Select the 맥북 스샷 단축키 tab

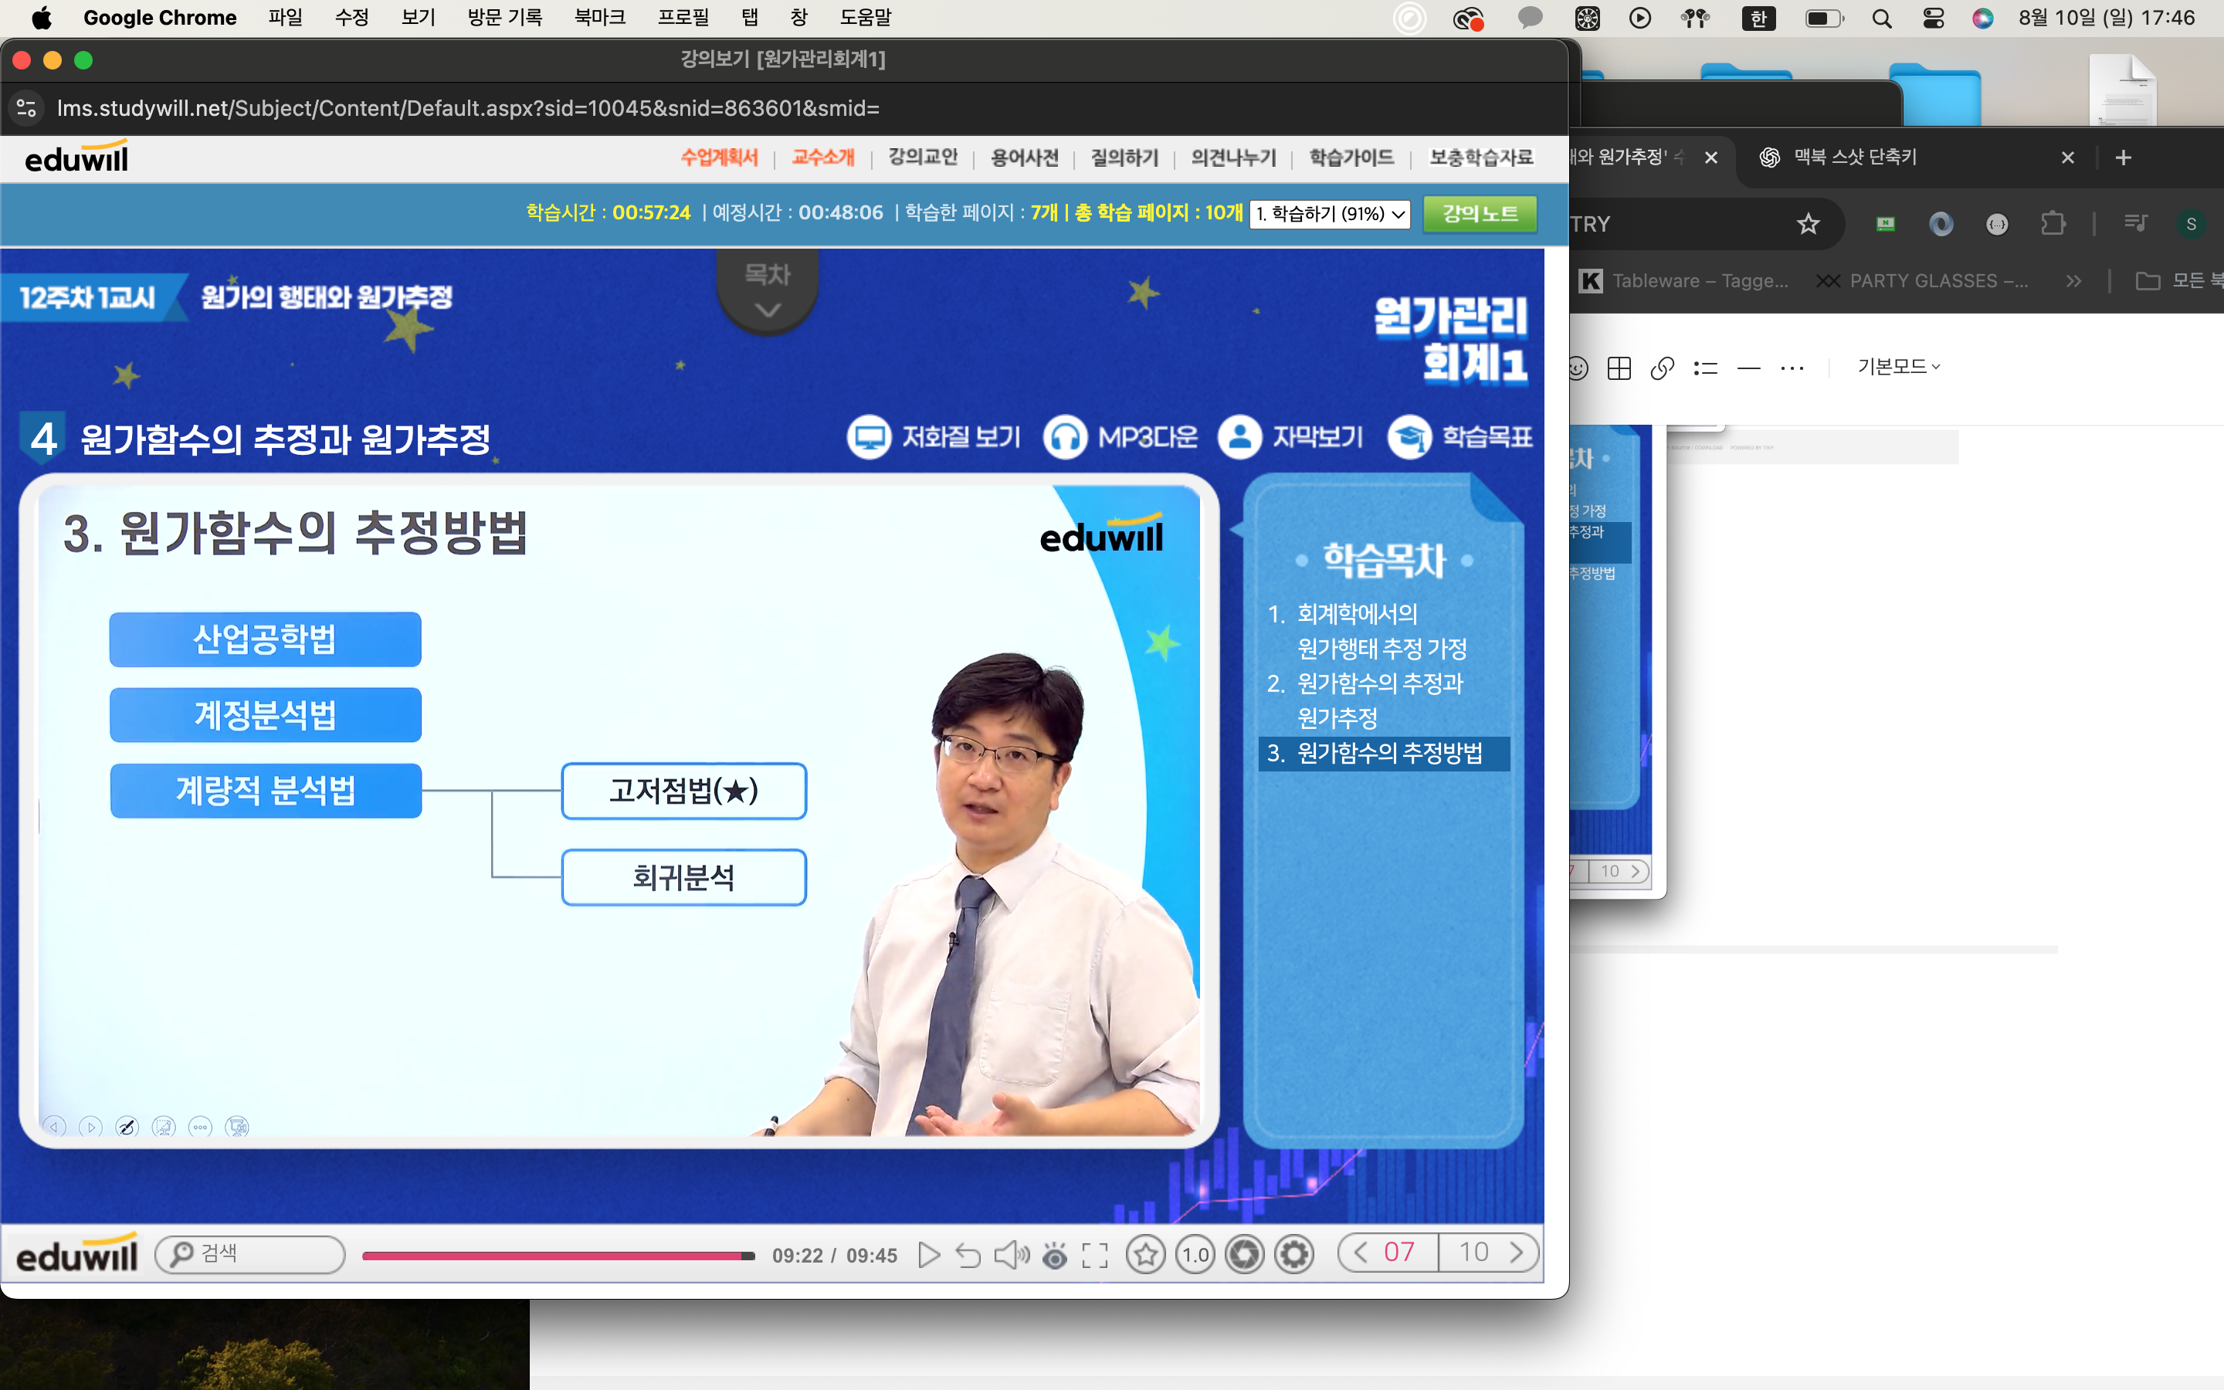tap(1856, 158)
